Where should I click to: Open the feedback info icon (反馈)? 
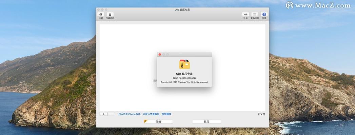(264, 15)
